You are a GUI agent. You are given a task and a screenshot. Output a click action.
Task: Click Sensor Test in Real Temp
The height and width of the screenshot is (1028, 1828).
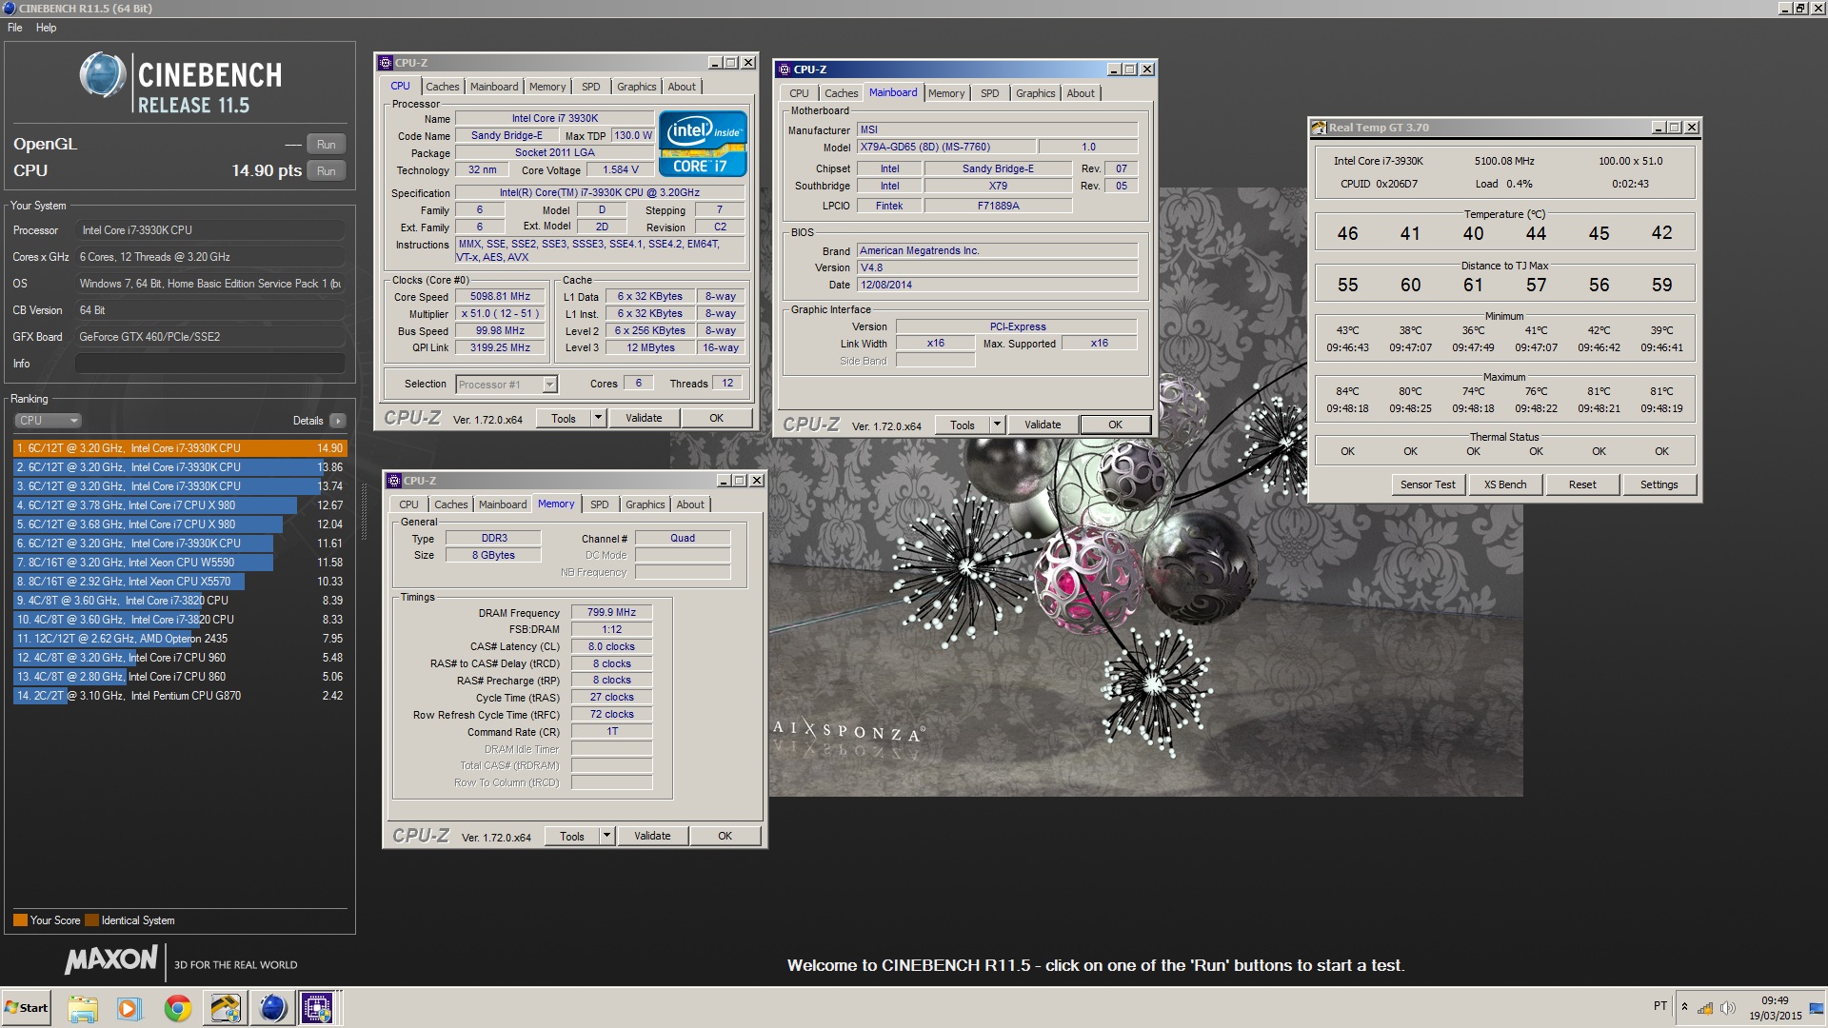1427,484
